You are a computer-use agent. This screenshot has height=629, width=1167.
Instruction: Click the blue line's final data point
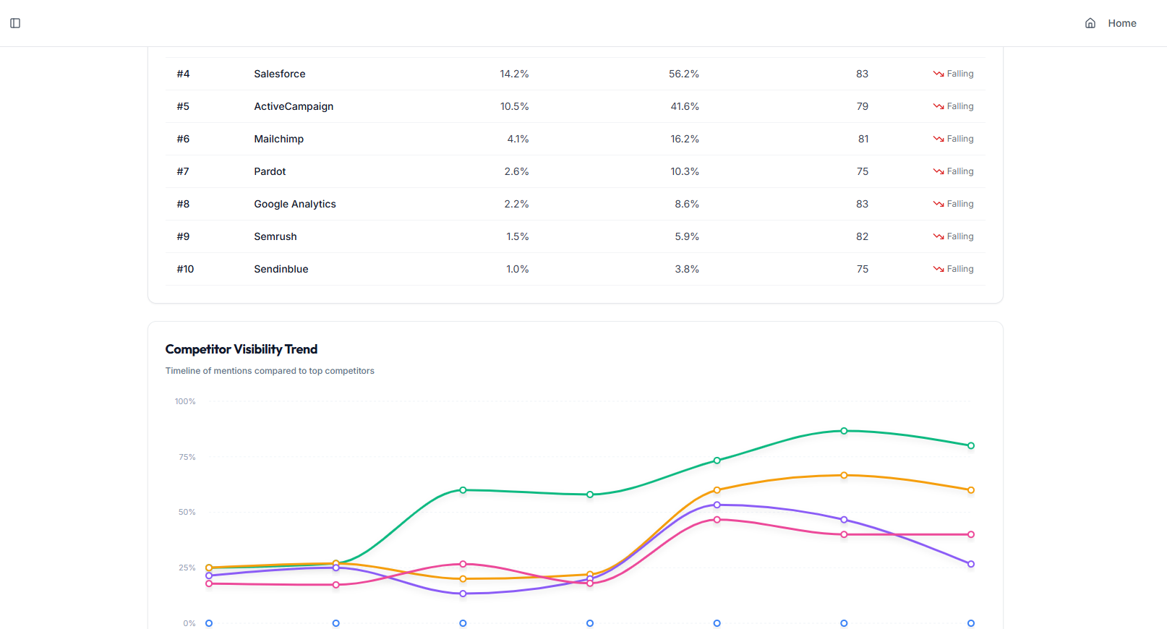(971, 623)
